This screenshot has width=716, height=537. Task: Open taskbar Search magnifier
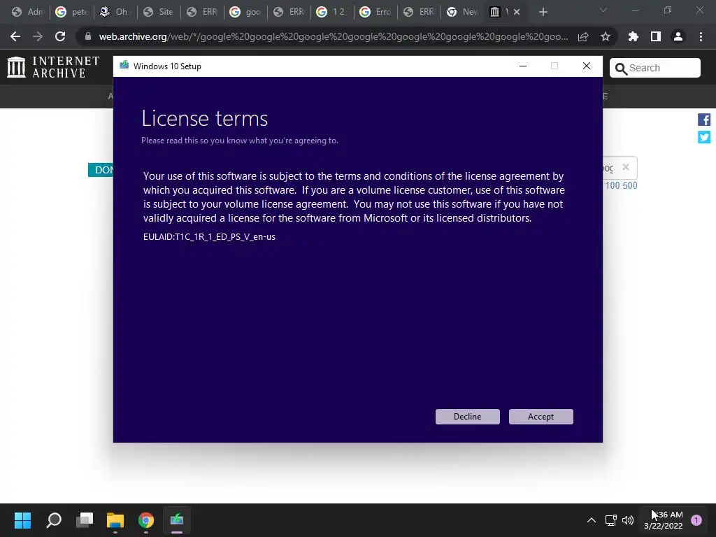tap(54, 520)
